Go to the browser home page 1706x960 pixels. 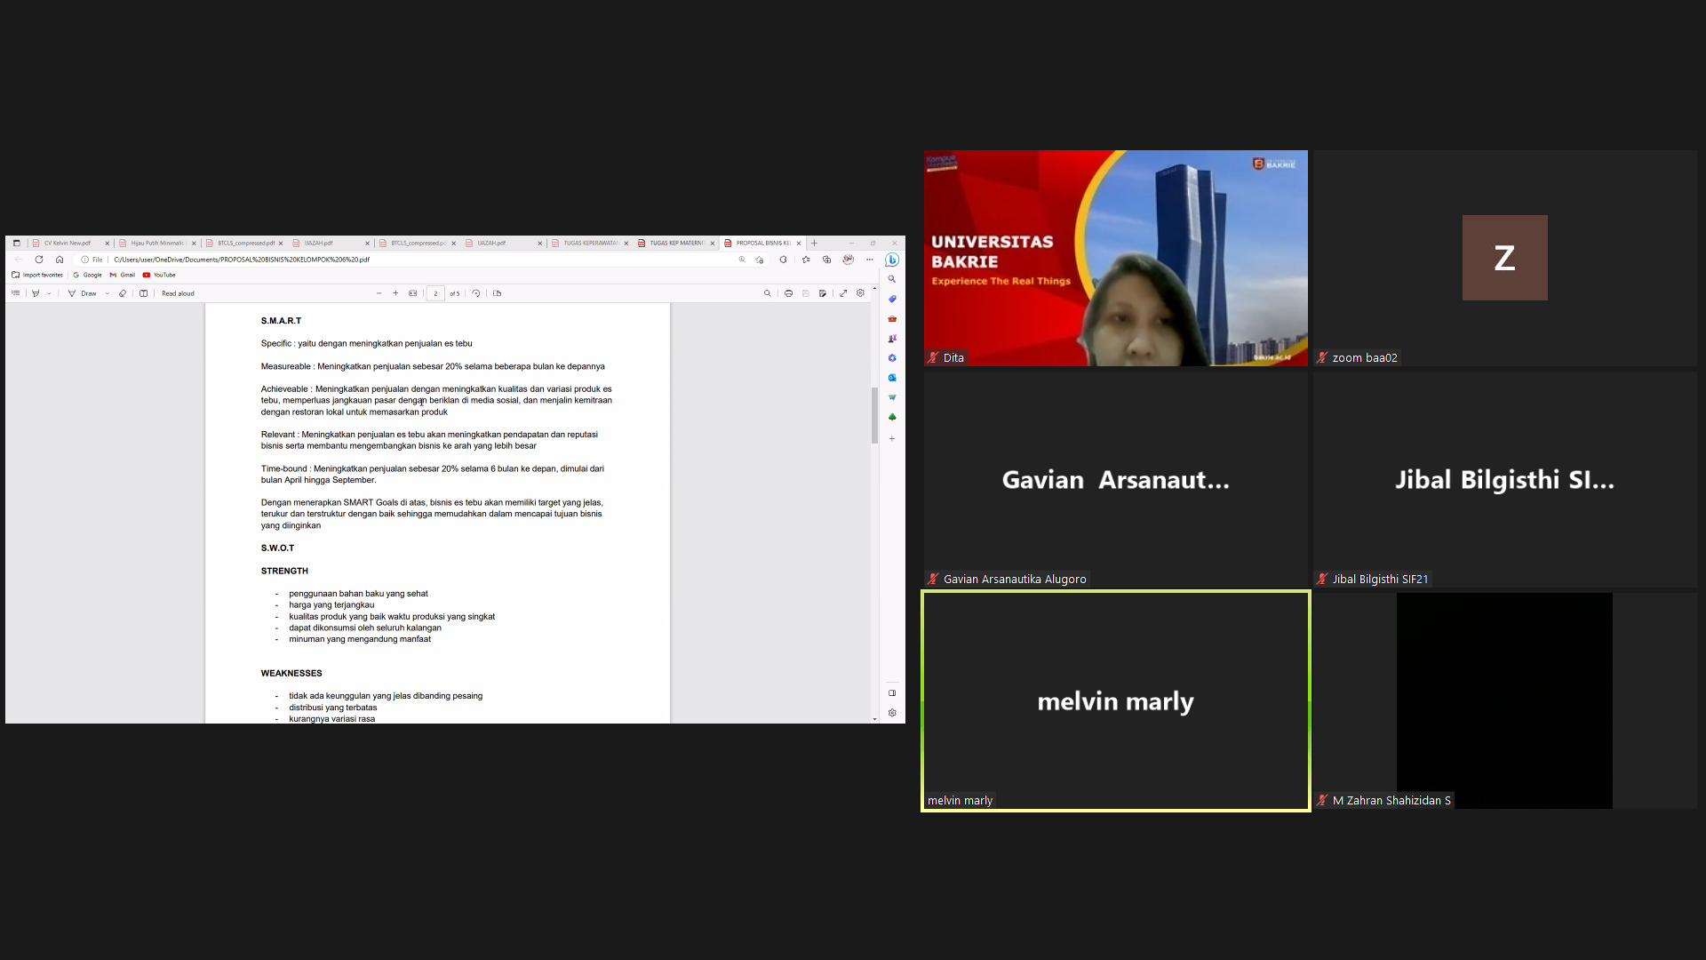(60, 260)
